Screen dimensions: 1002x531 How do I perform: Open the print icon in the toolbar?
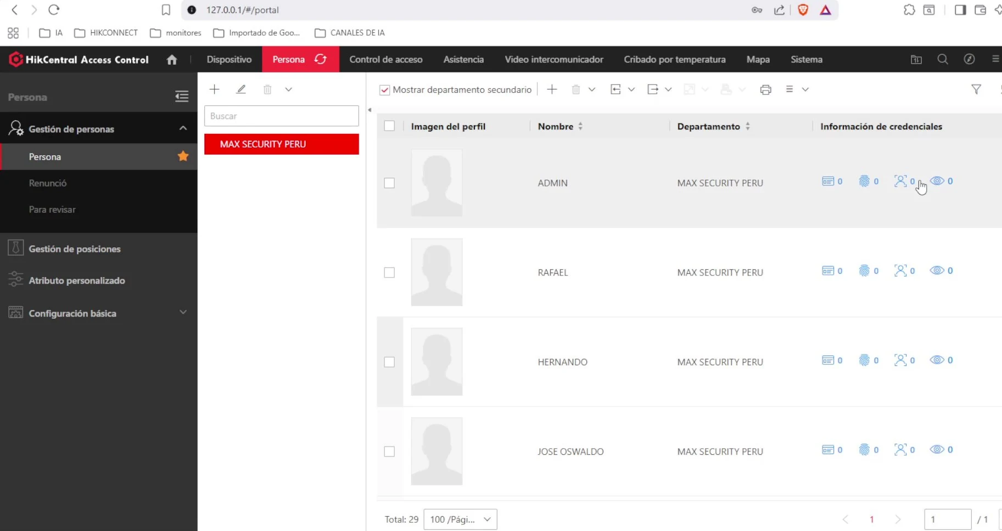[x=765, y=89]
